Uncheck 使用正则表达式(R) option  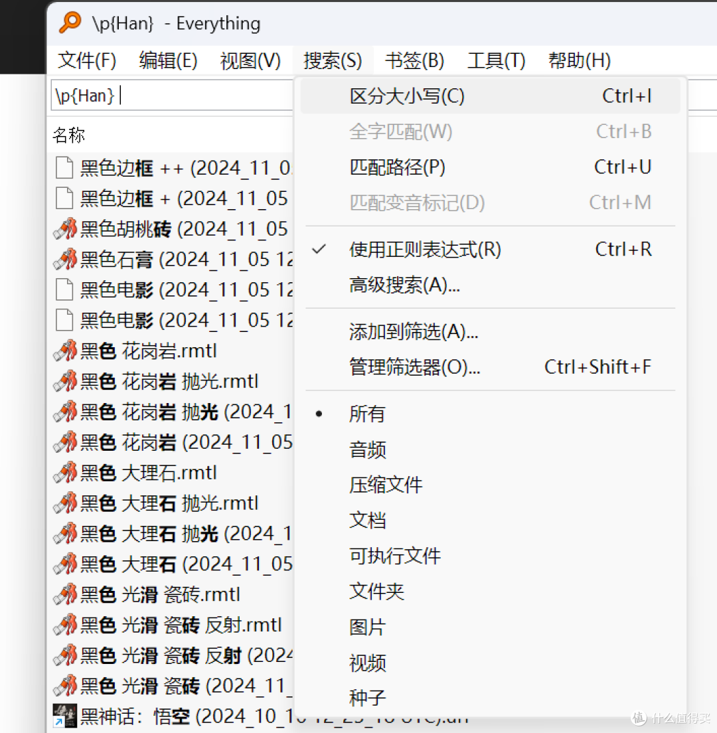[491, 249]
